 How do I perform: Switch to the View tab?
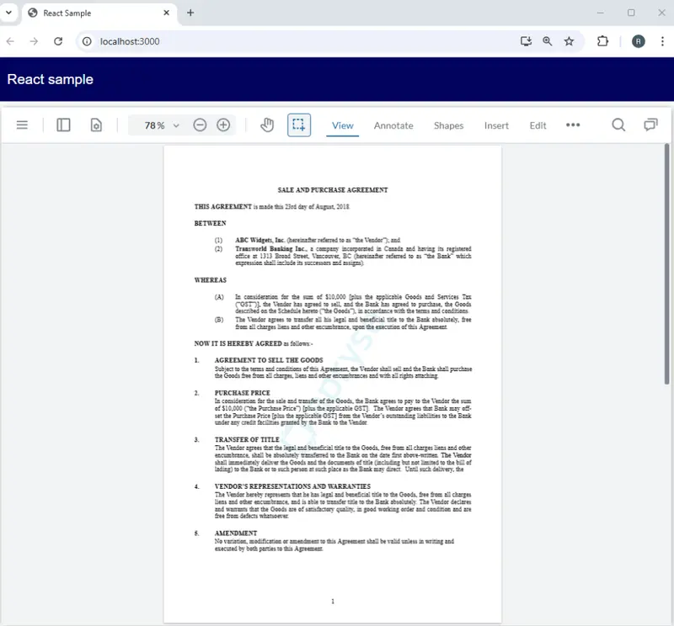pos(343,126)
